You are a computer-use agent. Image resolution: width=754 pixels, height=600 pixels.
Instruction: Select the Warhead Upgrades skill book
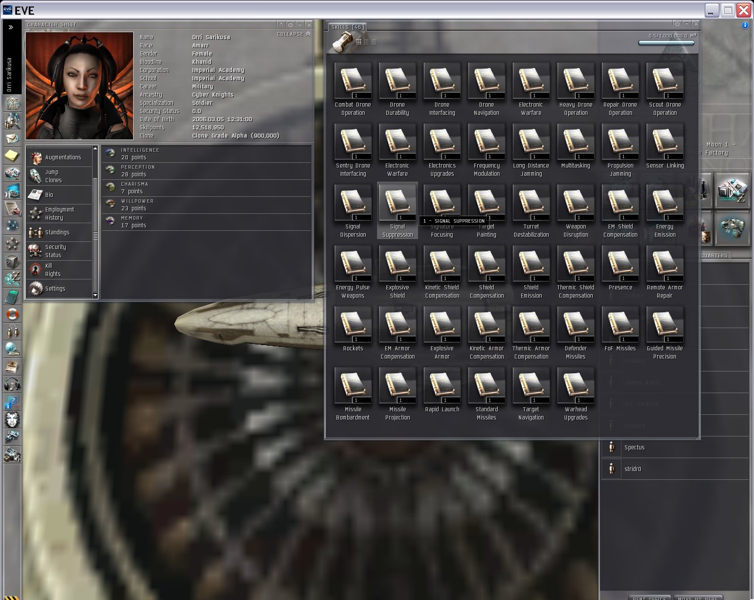(x=576, y=394)
